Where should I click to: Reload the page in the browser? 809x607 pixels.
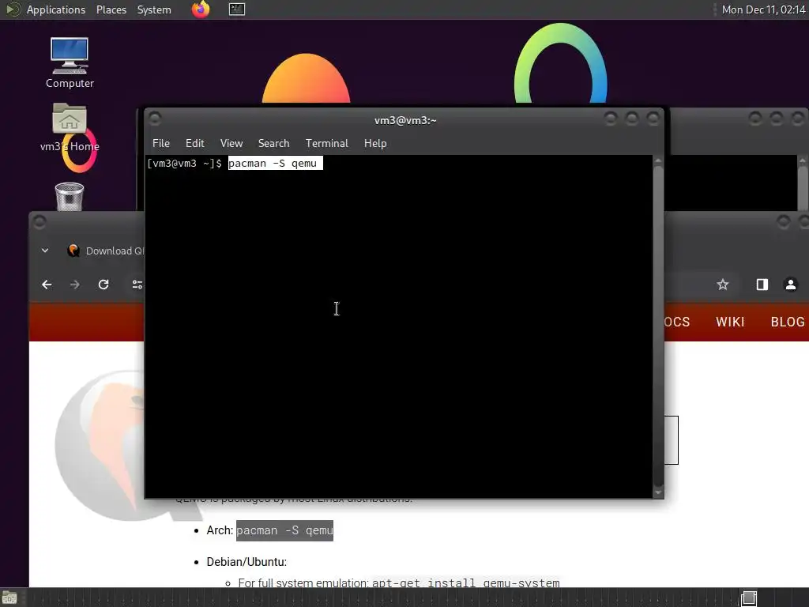point(103,285)
